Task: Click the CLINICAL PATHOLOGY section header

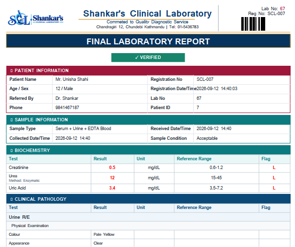Action: coord(148,199)
